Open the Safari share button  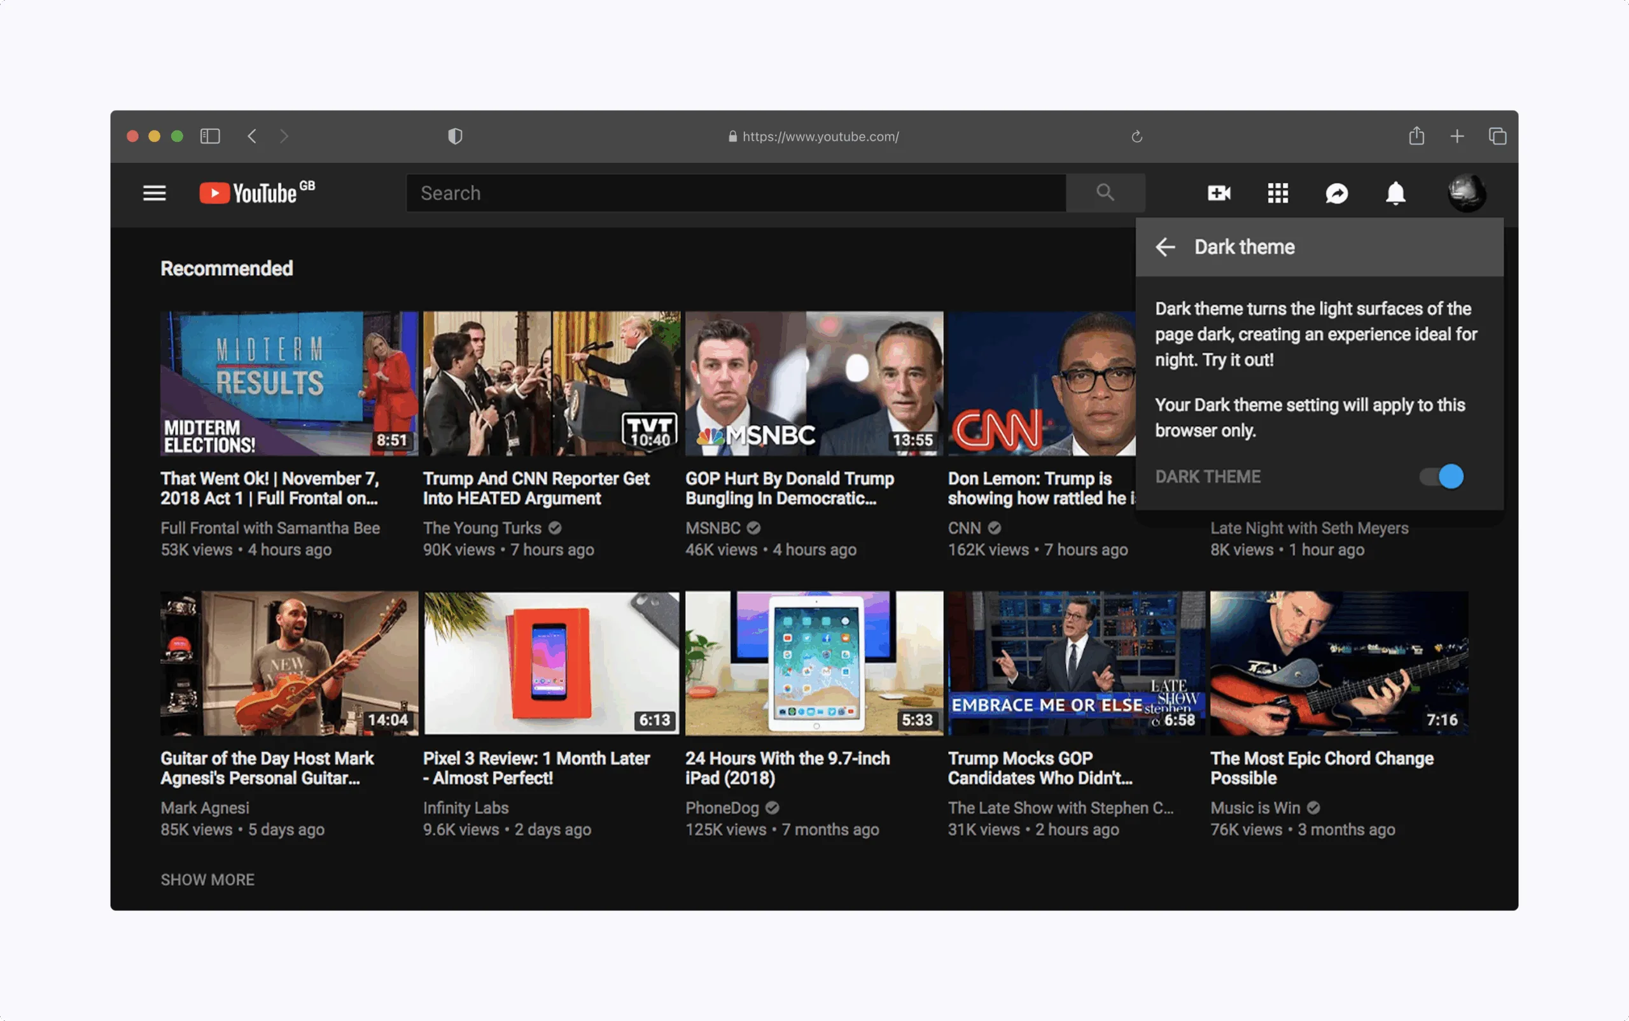[x=1416, y=135]
